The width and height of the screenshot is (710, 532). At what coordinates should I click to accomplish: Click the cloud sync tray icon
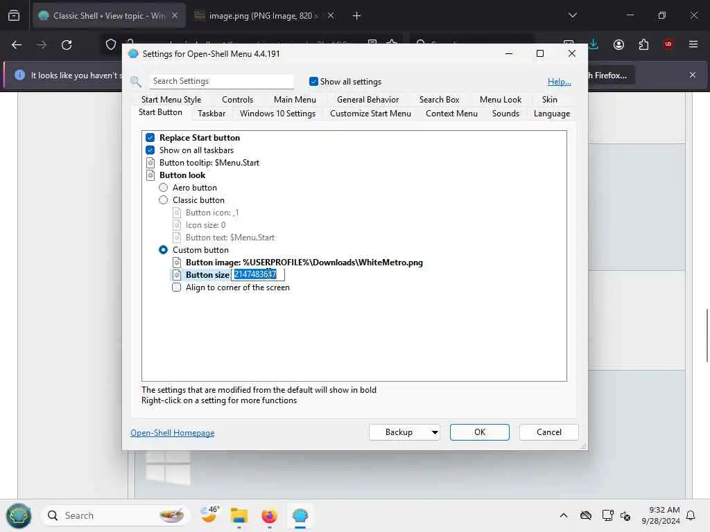(586, 515)
